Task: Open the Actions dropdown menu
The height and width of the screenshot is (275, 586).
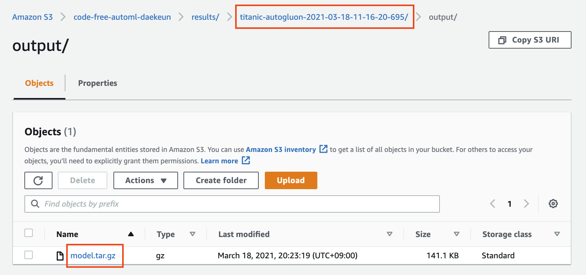Action: click(146, 180)
